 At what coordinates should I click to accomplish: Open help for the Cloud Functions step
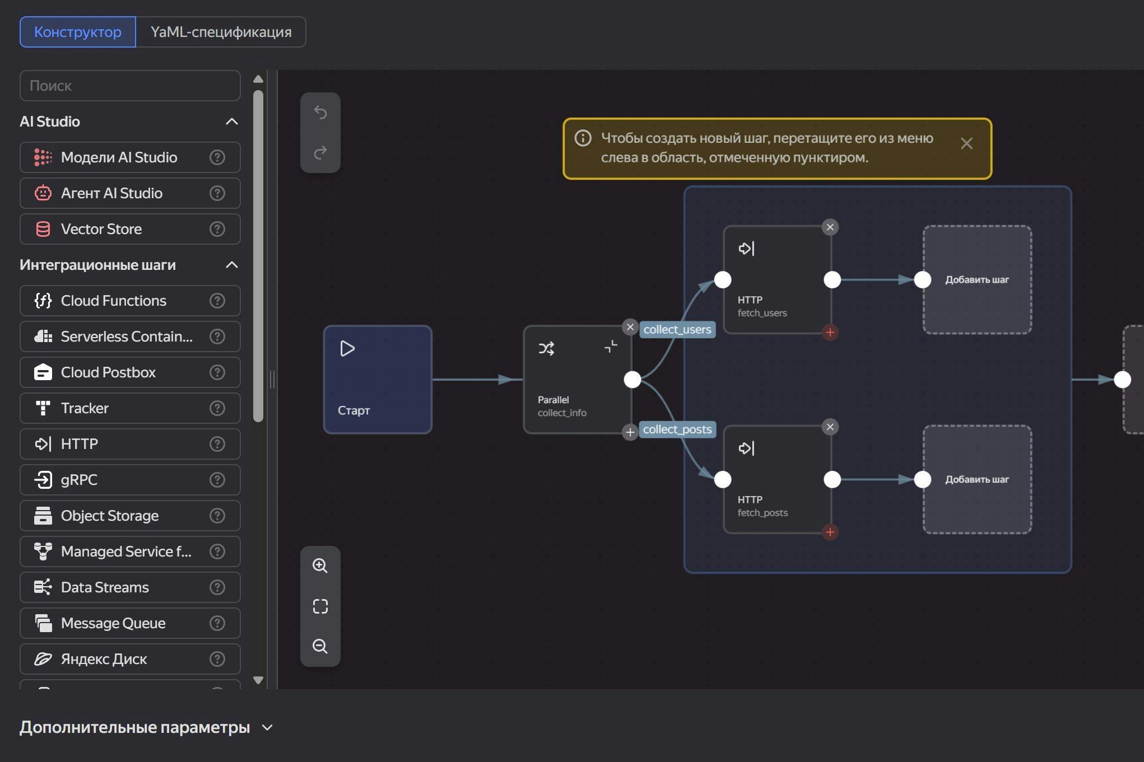click(217, 301)
